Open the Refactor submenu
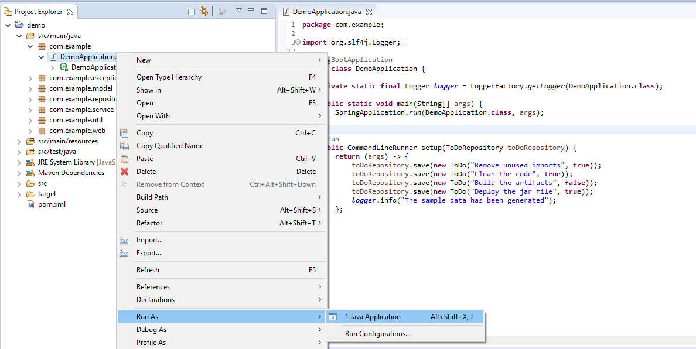This screenshot has height=349, width=696. (222, 223)
